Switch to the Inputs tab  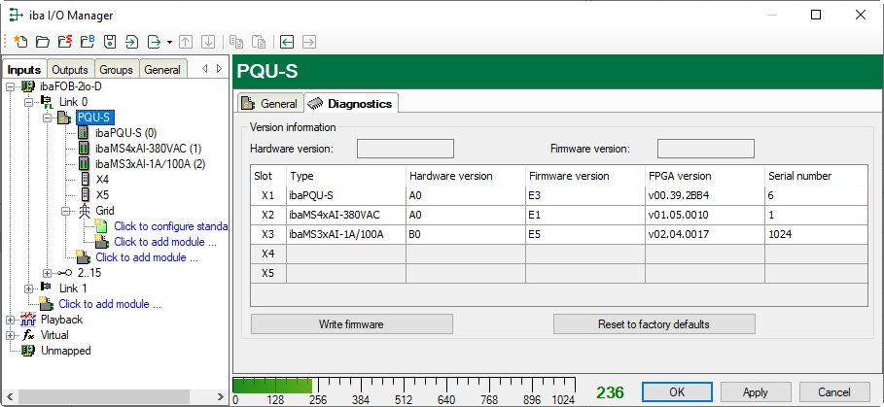click(x=24, y=69)
